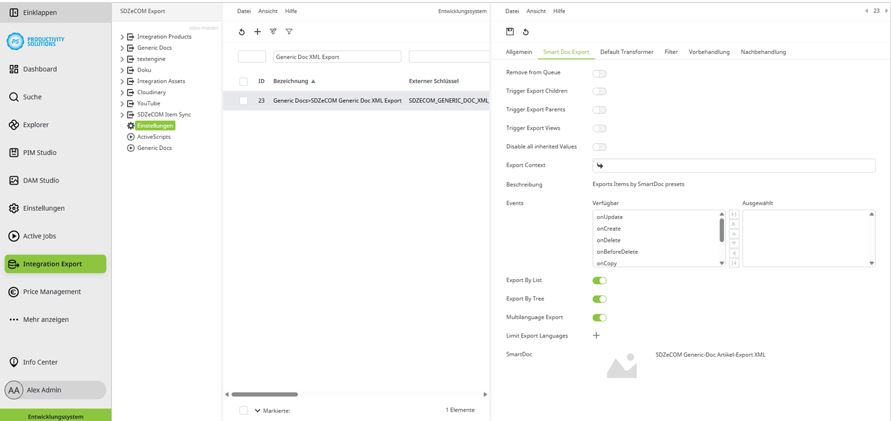Disable the Export By Tree toggle
Viewport: 891px width, 421px height.
(x=599, y=299)
